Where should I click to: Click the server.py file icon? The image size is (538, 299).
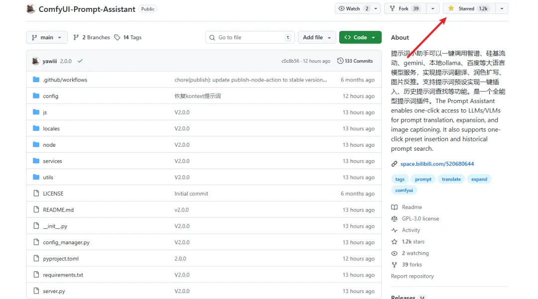[36, 291]
